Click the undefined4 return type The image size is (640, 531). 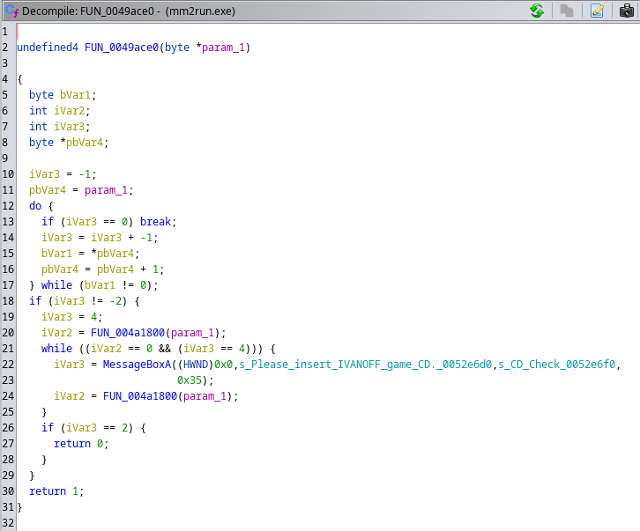tap(48, 48)
